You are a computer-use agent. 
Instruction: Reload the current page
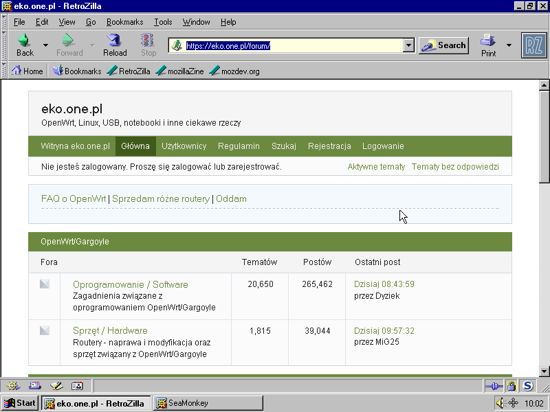[115, 45]
